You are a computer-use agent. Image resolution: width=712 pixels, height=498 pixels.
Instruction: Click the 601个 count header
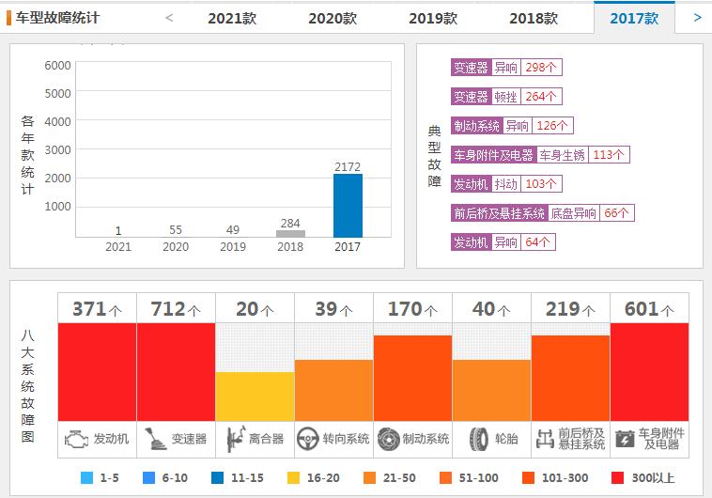point(649,309)
